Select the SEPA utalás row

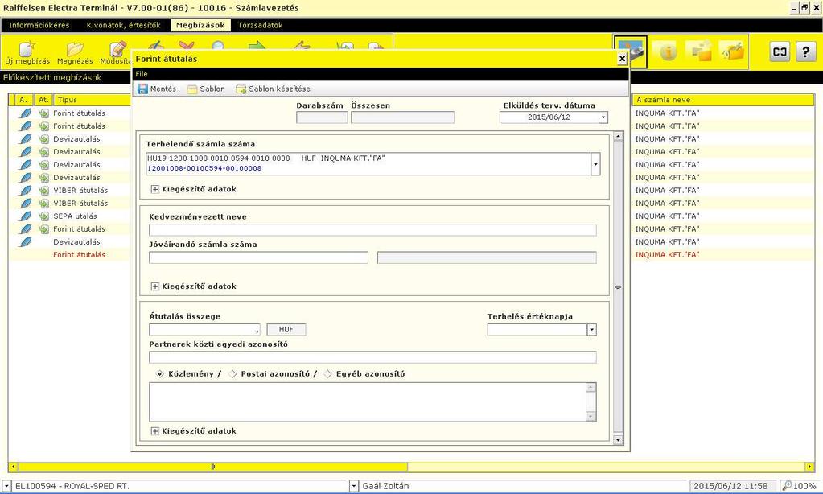[75, 216]
